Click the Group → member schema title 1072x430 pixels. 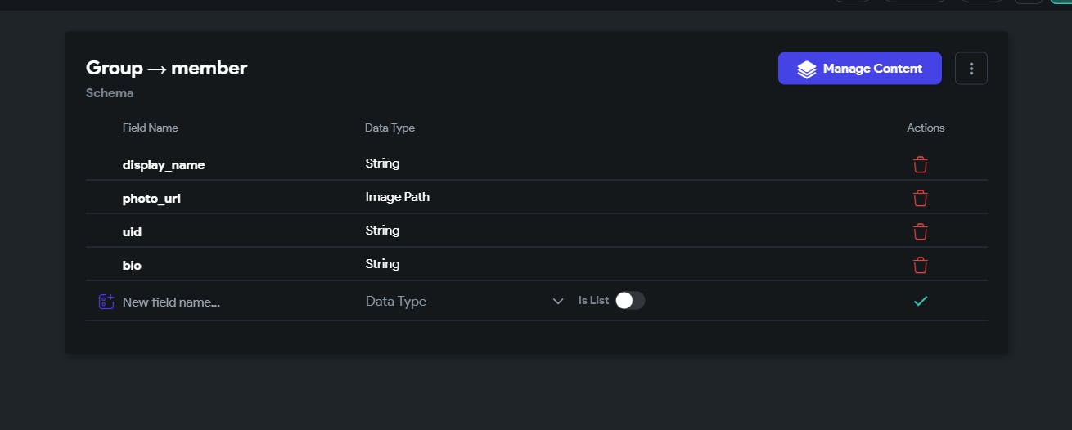166,69
